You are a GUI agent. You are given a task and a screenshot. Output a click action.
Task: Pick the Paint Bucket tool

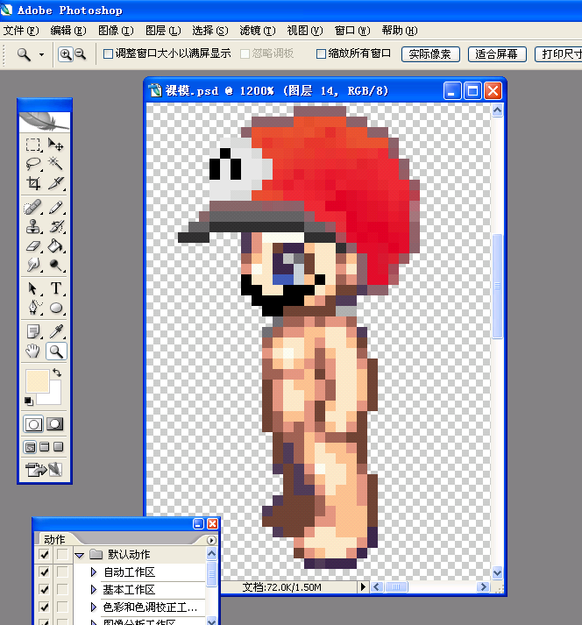coord(55,246)
